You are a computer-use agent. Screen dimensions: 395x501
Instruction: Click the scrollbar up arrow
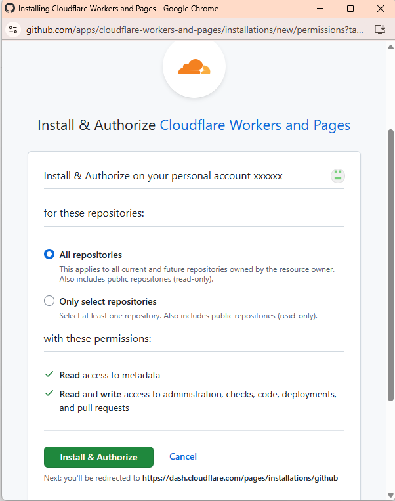point(390,47)
